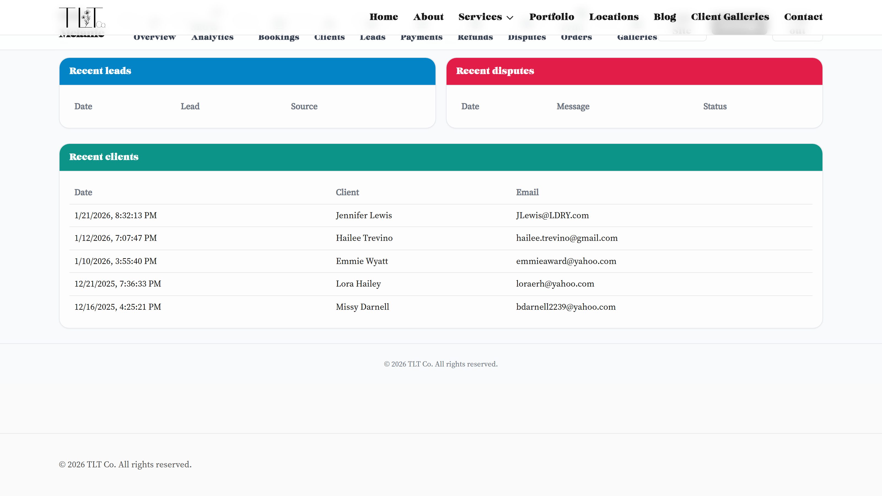Switch to the Analytics dashboard tab

(x=212, y=38)
